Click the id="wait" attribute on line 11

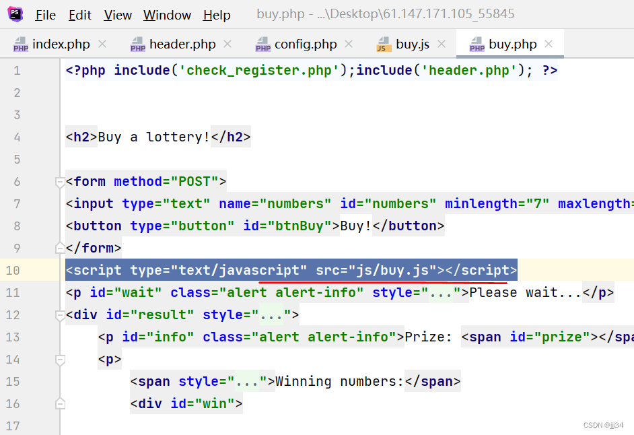point(126,292)
